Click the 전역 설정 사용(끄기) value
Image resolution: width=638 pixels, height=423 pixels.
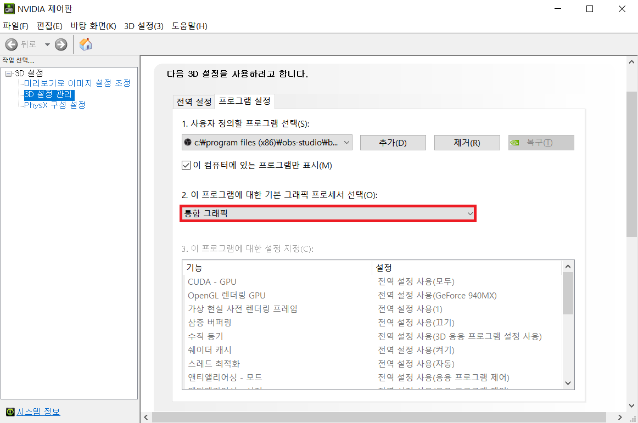416,323
